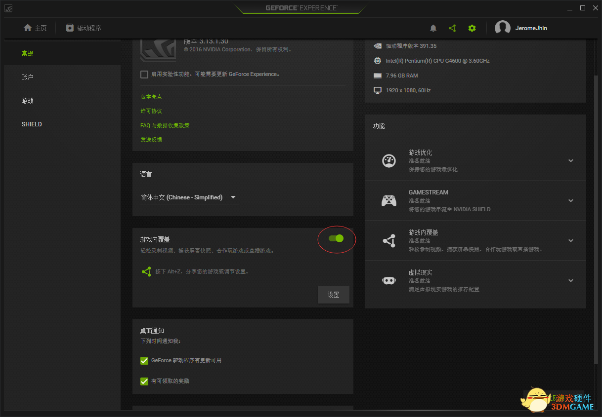Open the 许可协议 license link
The width and height of the screenshot is (602, 417).
click(x=151, y=111)
